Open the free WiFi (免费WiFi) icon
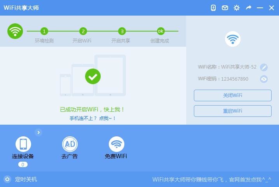The image size is (279, 187). tap(116, 144)
